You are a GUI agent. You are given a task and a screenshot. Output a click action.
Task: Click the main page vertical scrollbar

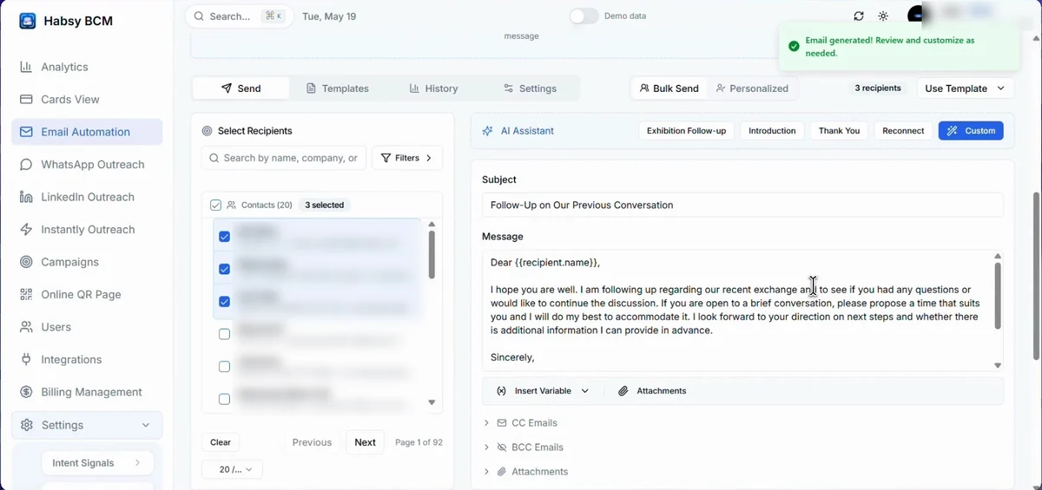1036,276
